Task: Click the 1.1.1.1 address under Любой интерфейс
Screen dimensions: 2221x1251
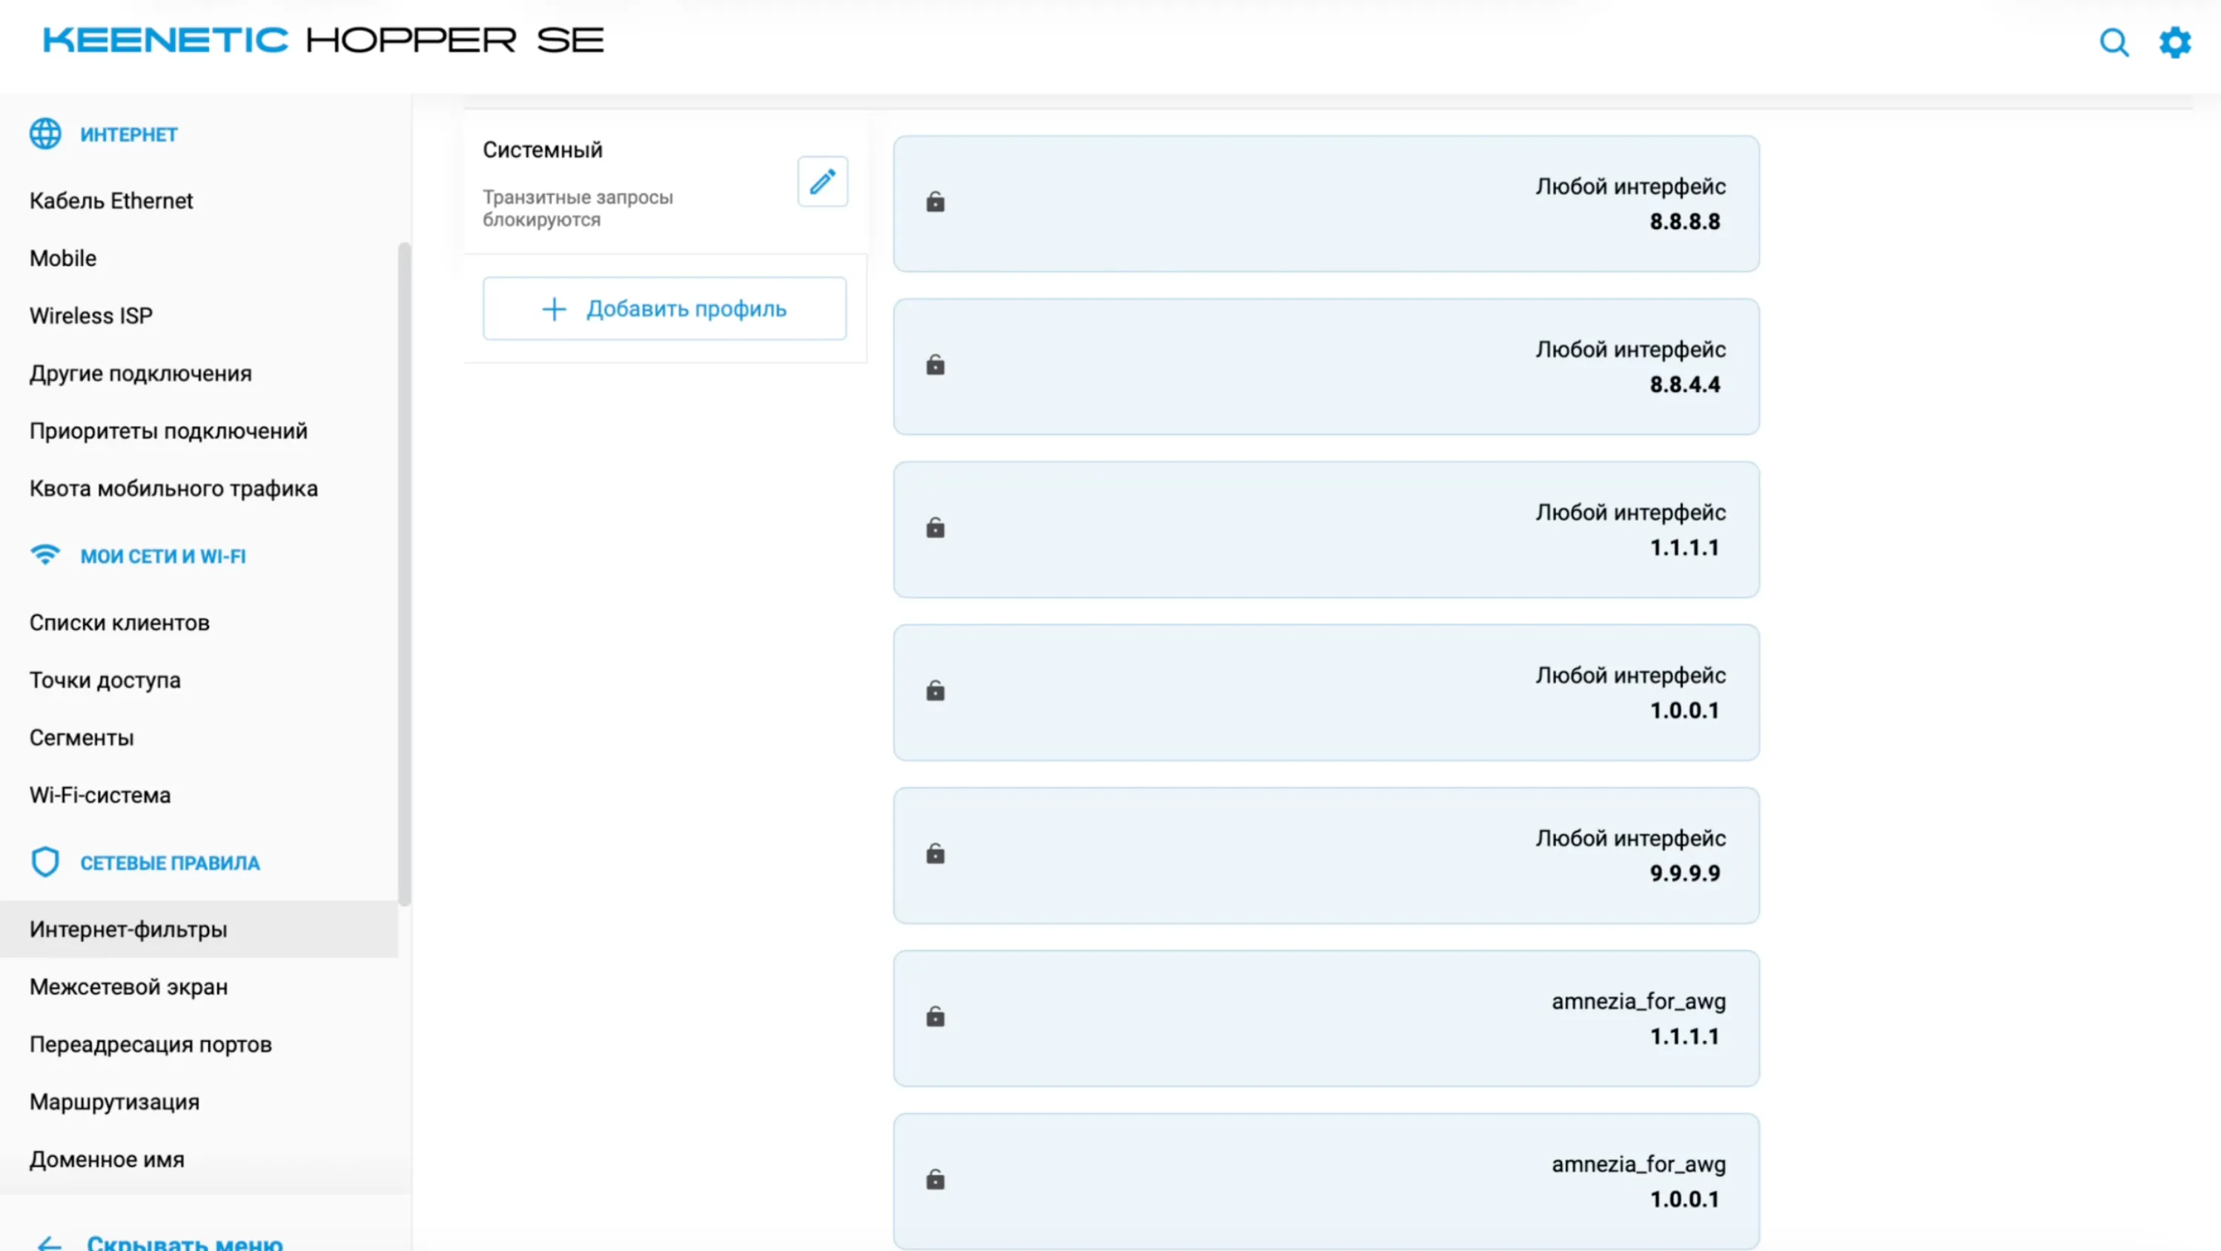Action: coord(1685,548)
